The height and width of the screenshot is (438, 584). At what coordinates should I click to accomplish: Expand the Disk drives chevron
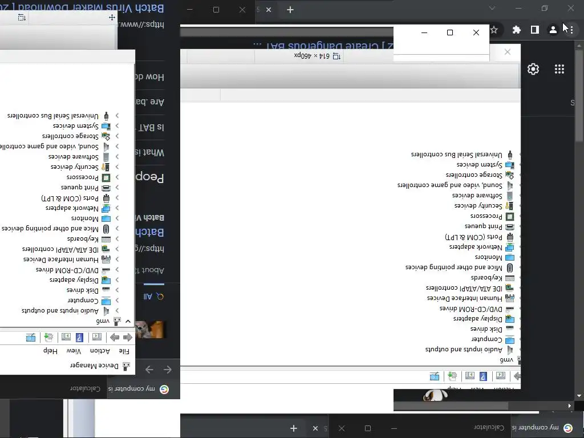pyautogui.click(x=117, y=290)
